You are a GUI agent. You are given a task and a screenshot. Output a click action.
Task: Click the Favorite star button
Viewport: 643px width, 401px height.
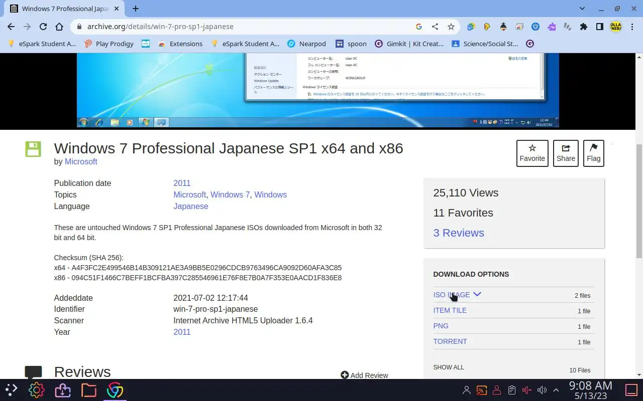(532, 153)
